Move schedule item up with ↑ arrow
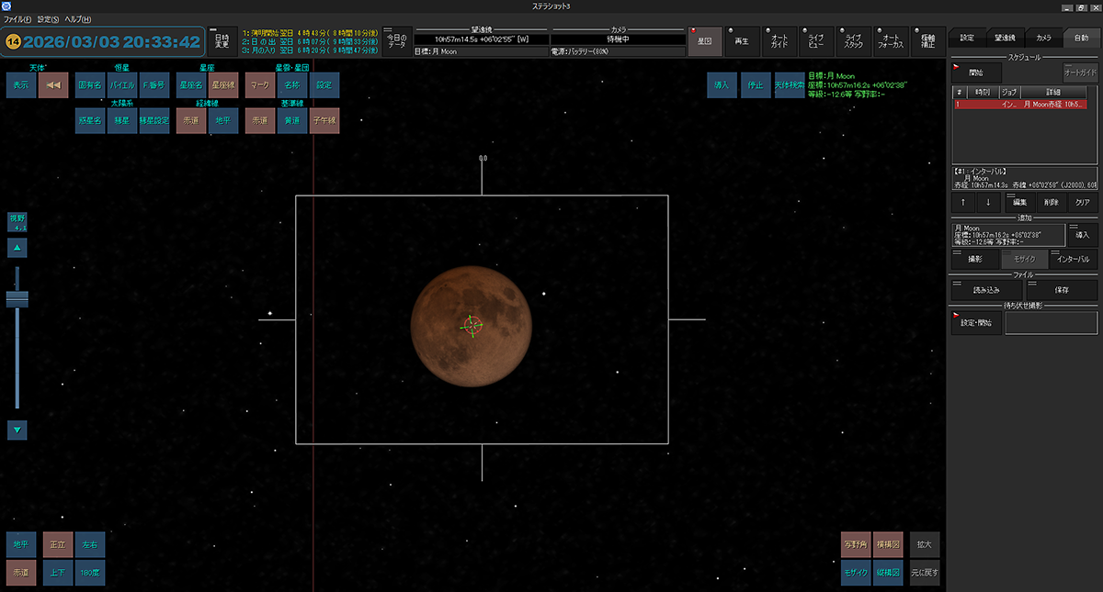 [962, 202]
